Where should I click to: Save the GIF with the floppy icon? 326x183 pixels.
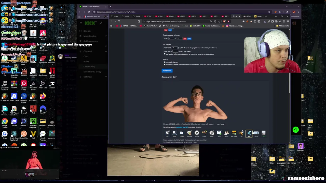coord(264,133)
